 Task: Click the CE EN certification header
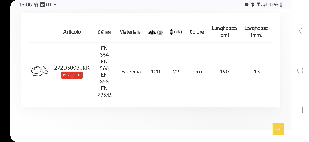tap(104, 32)
